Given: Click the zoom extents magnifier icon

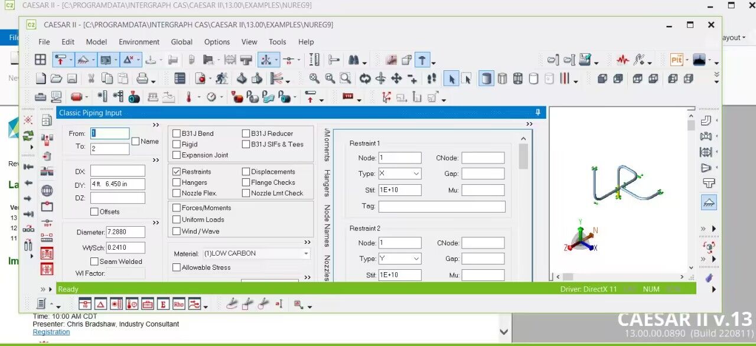Looking at the screenshot, I should coord(315,79).
